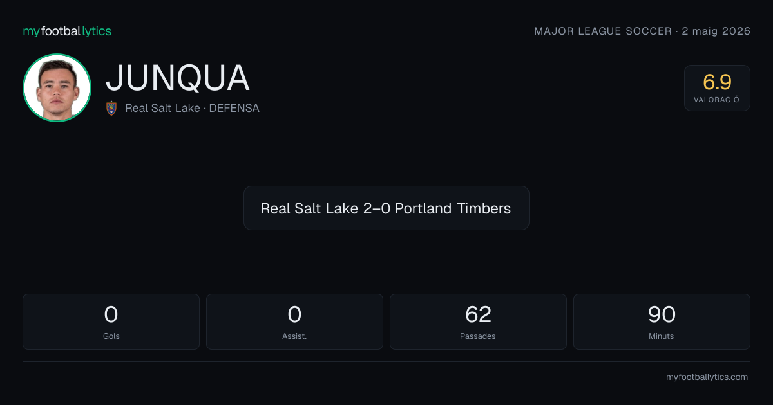Click the number 62 in Passades
773x405 pixels.
tap(478, 314)
